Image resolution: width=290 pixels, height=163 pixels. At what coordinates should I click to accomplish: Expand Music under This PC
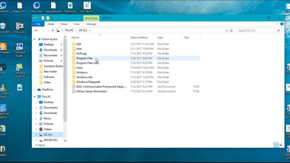coord(36,119)
